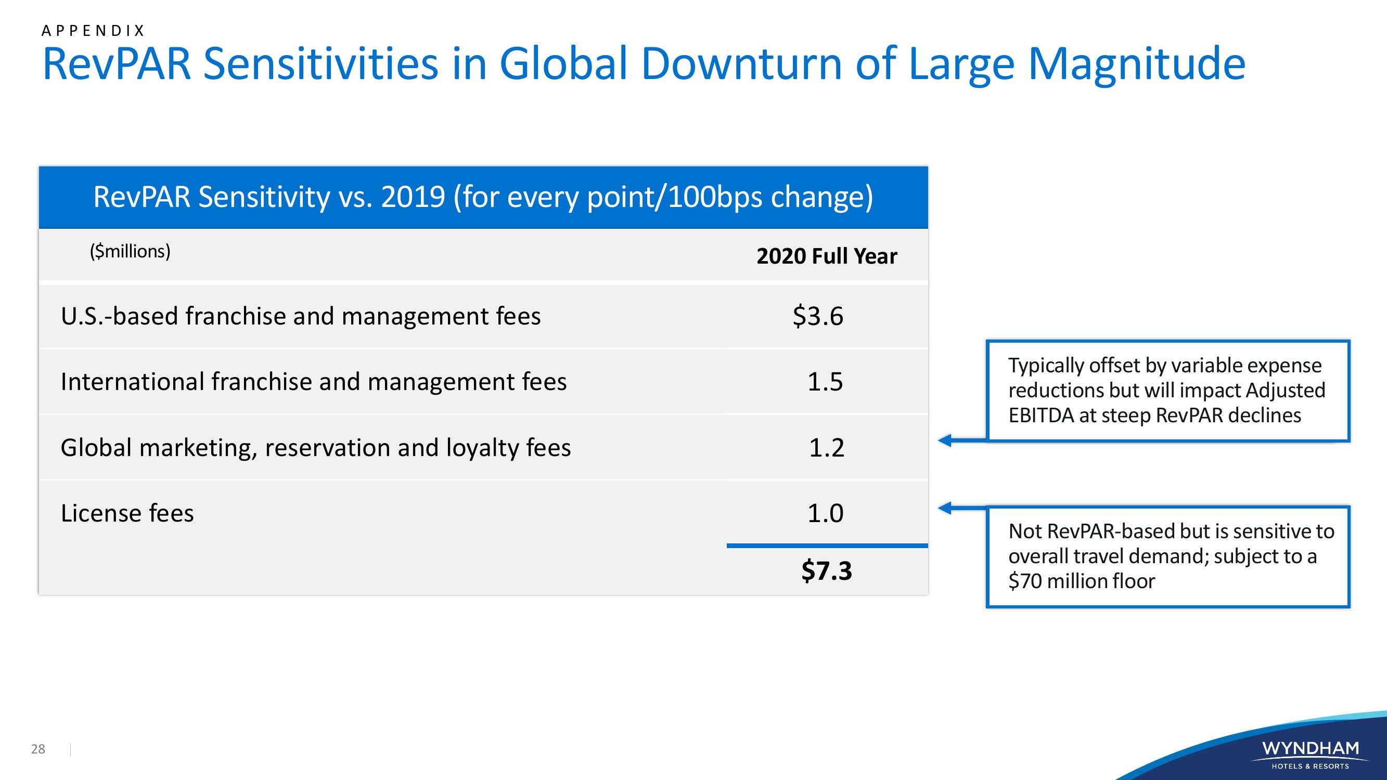The image size is (1387, 780).
Task: Click the page number 28
Action: (38, 749)
